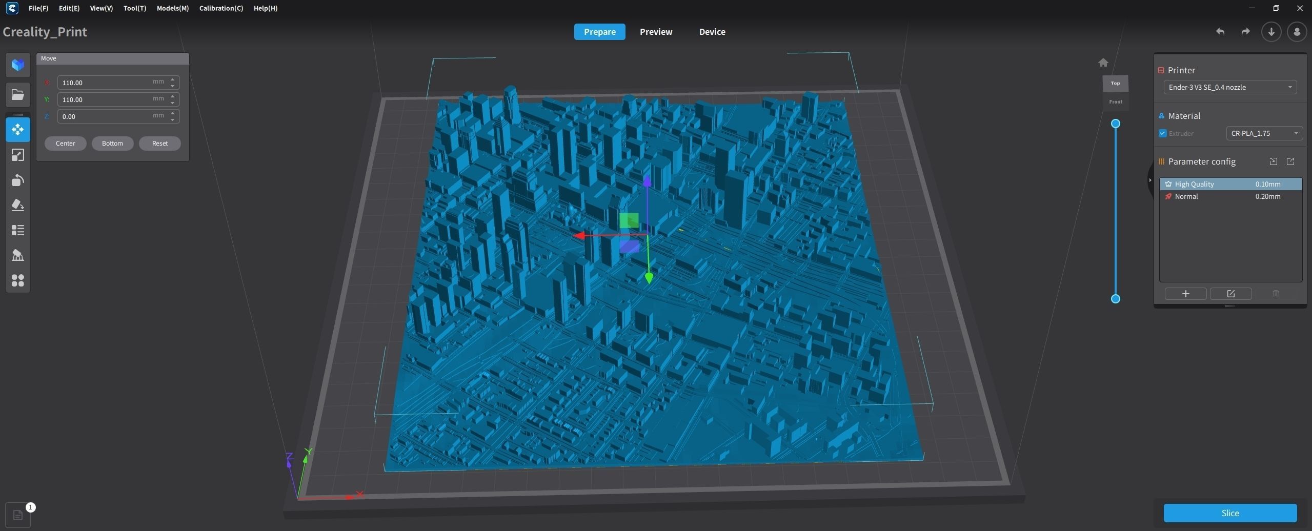
Task: Click the top handle of layer slider
Action: click(x=1115, y=124)
